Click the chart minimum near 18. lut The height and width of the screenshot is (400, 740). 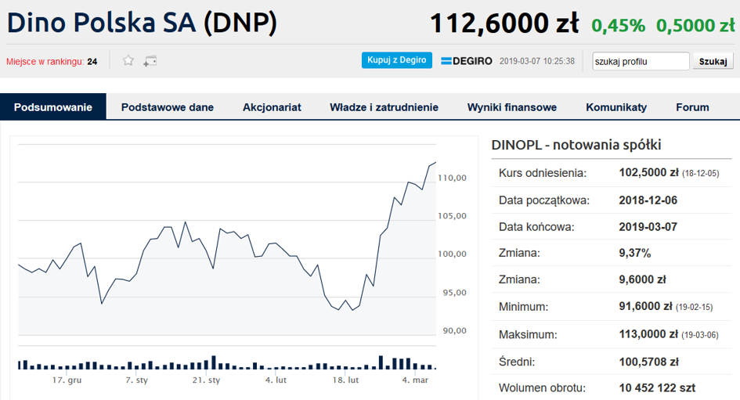(x=352, y=310)
